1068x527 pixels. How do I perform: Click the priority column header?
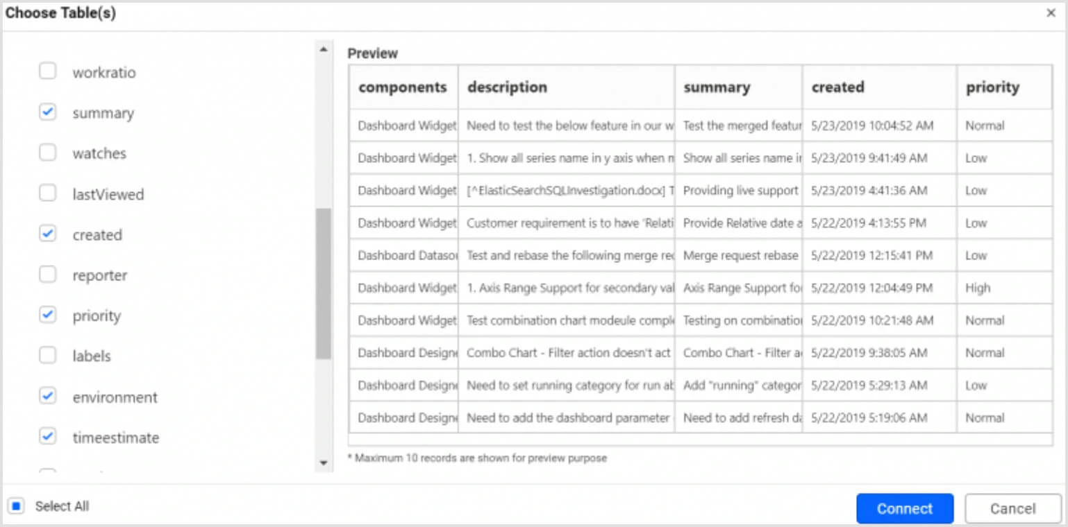point(992,87)
